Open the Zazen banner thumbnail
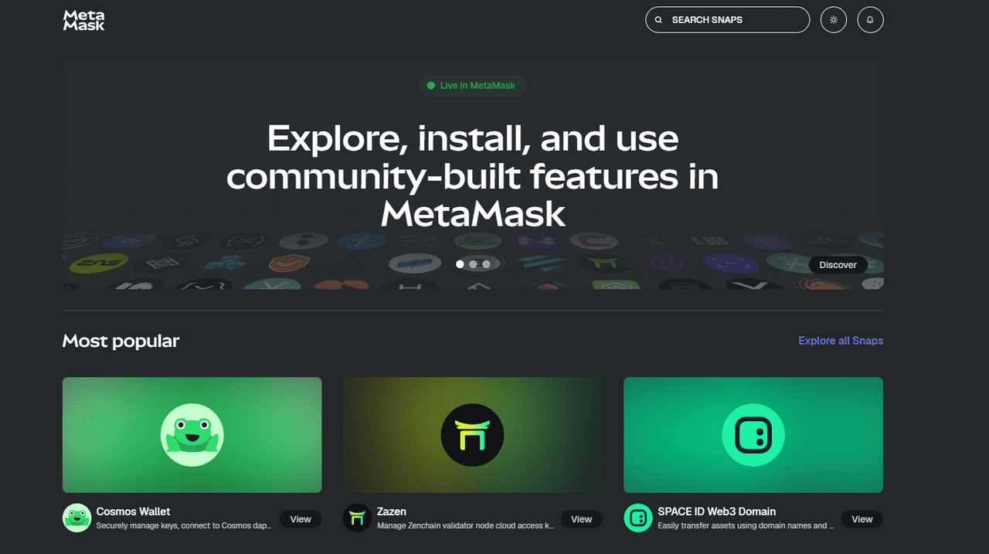The image size is (989, 554). point(472,435)
